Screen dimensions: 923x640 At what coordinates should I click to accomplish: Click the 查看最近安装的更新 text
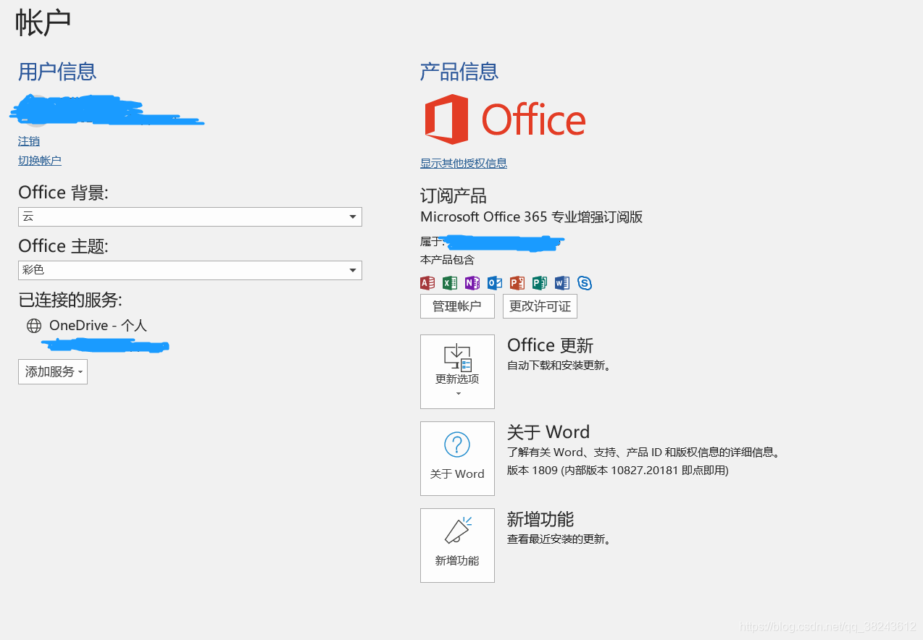[559, 539]
